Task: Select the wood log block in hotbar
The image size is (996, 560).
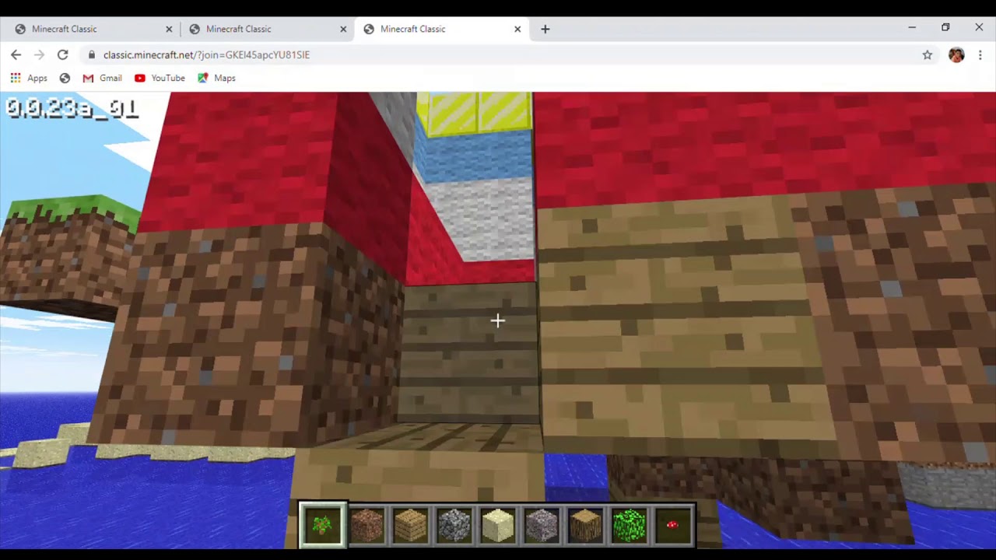Action: tap(584, 526)
